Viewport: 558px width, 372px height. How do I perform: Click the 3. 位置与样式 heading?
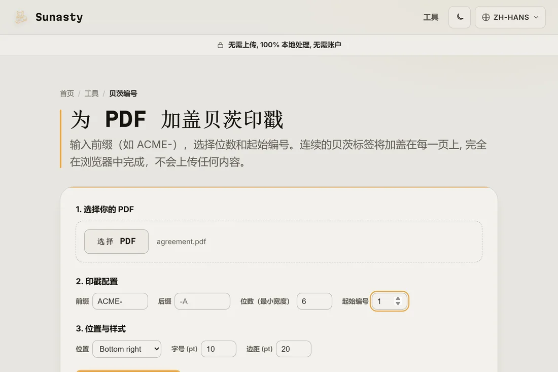point(101,328)
